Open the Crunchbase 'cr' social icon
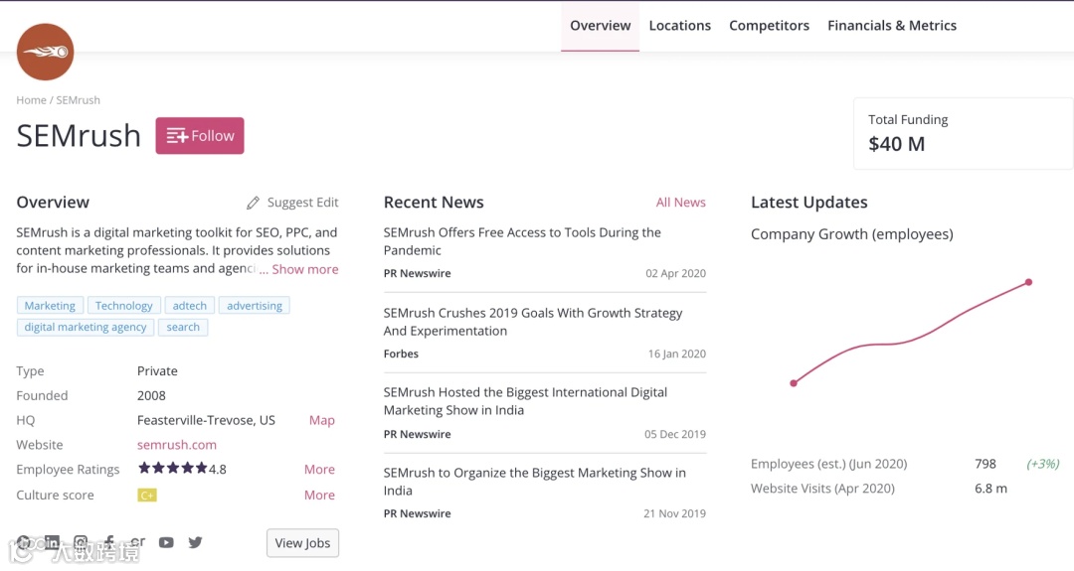Viewport: 1074px width, 571px height. click(137, 542)
